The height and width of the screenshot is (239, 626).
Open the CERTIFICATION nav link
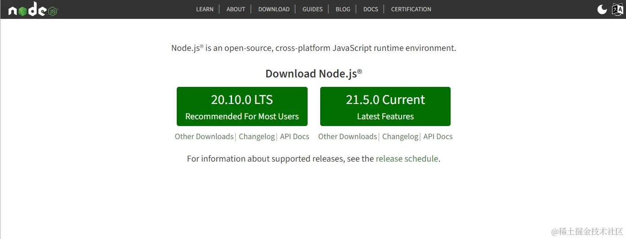click(x=411, y=9)
